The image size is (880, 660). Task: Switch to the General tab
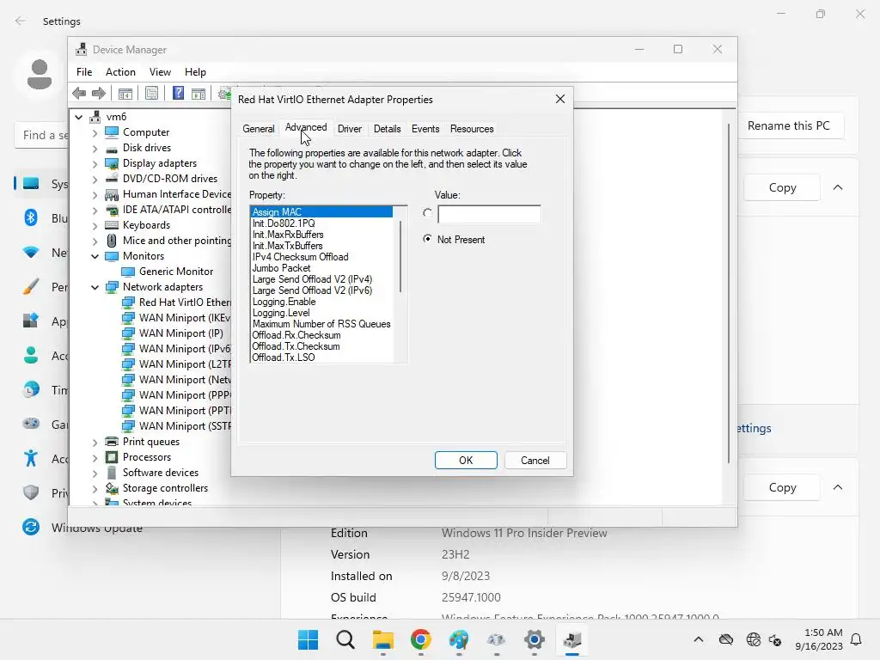tap(258, 129)
